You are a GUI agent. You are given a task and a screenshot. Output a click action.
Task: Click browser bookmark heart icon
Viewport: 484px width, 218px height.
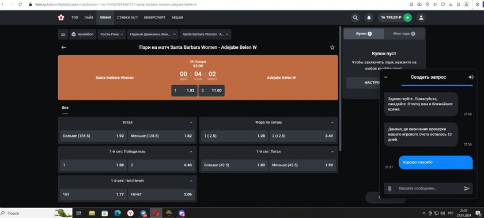coord(443,5)
